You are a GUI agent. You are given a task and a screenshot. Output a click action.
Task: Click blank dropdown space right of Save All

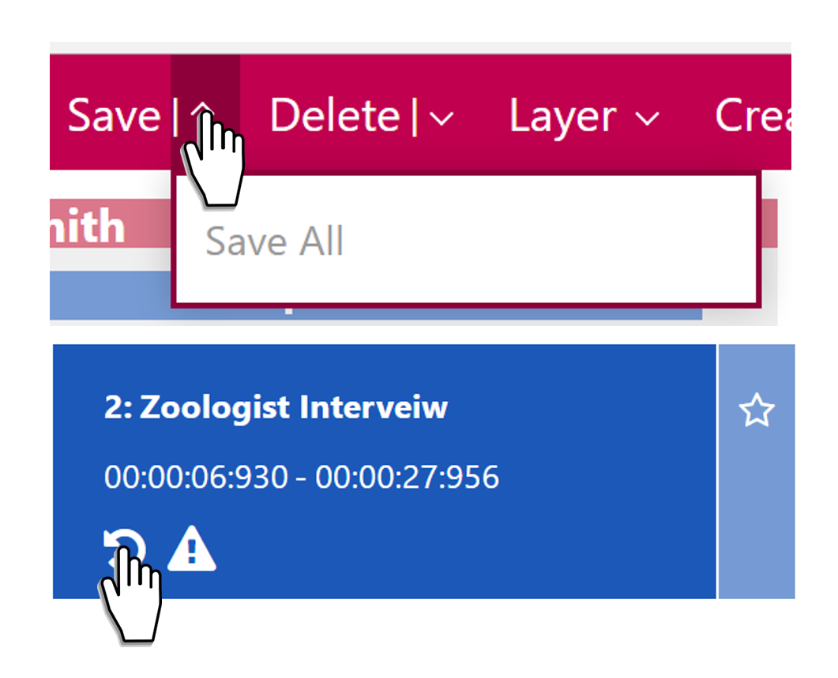pyautogui.click(x=553, y=242)
